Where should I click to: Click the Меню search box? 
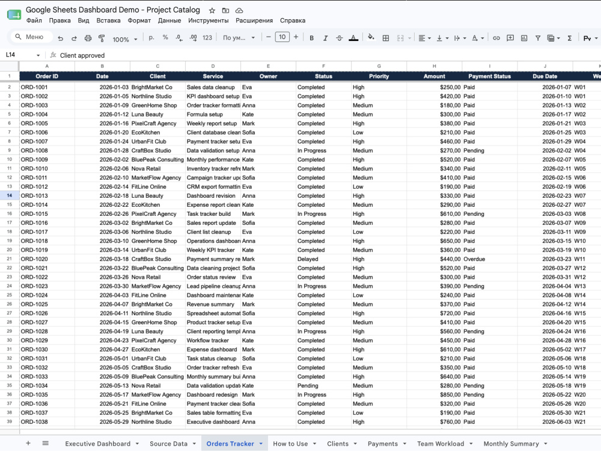(32, 37)
